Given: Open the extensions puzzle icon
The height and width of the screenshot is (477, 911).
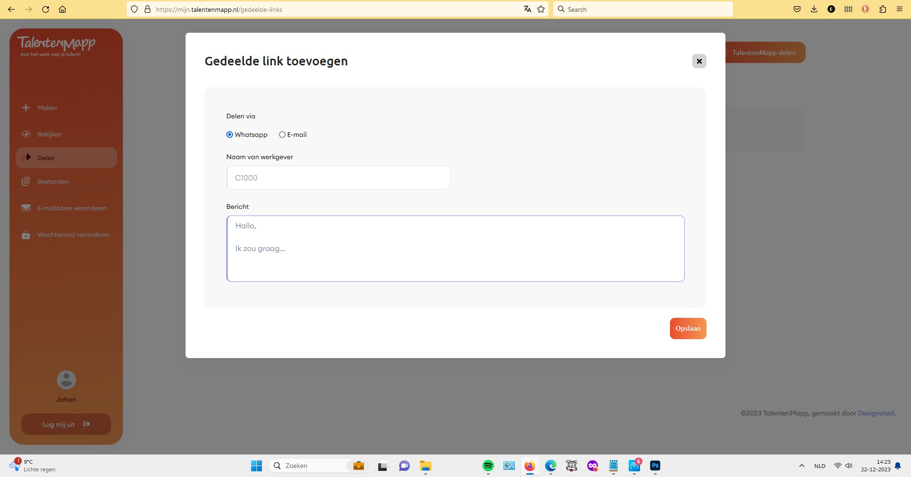Looking at the screenshot, I should point(883,9).
